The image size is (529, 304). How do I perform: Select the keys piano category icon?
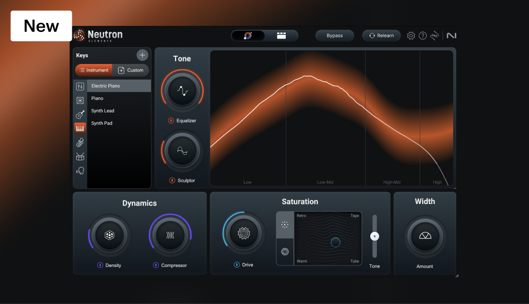click(x=80, y=128)
